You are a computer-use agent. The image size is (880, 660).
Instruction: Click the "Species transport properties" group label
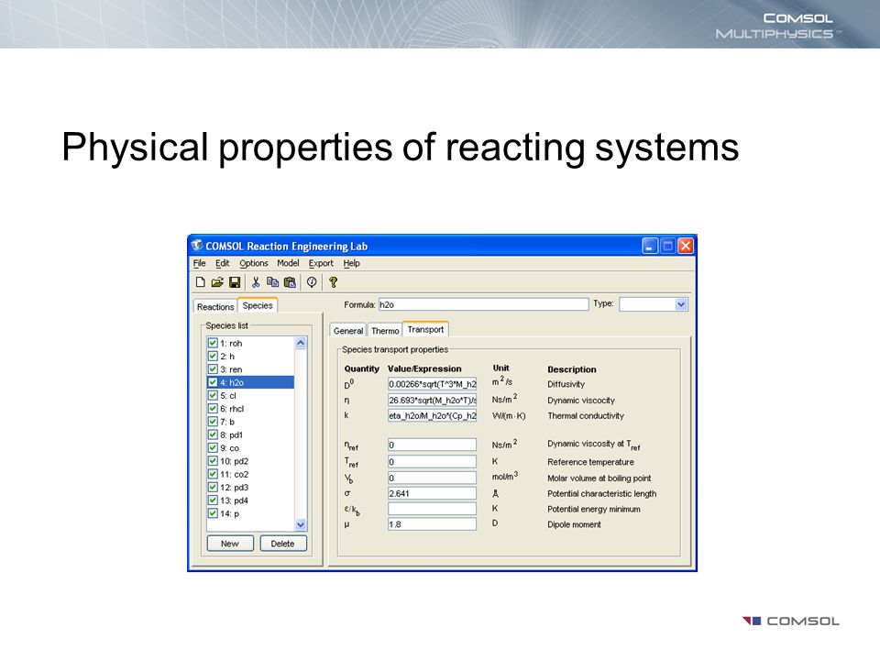(395, 349)
